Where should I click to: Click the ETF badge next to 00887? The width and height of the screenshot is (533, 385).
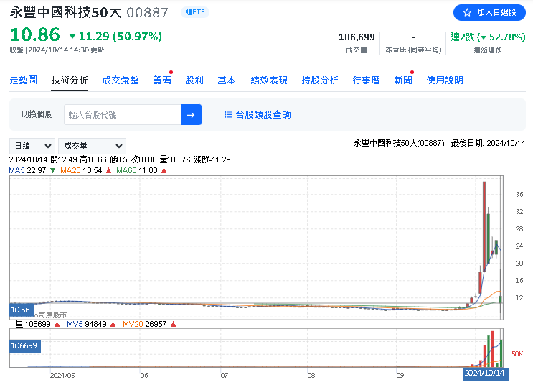click(195, 12)
